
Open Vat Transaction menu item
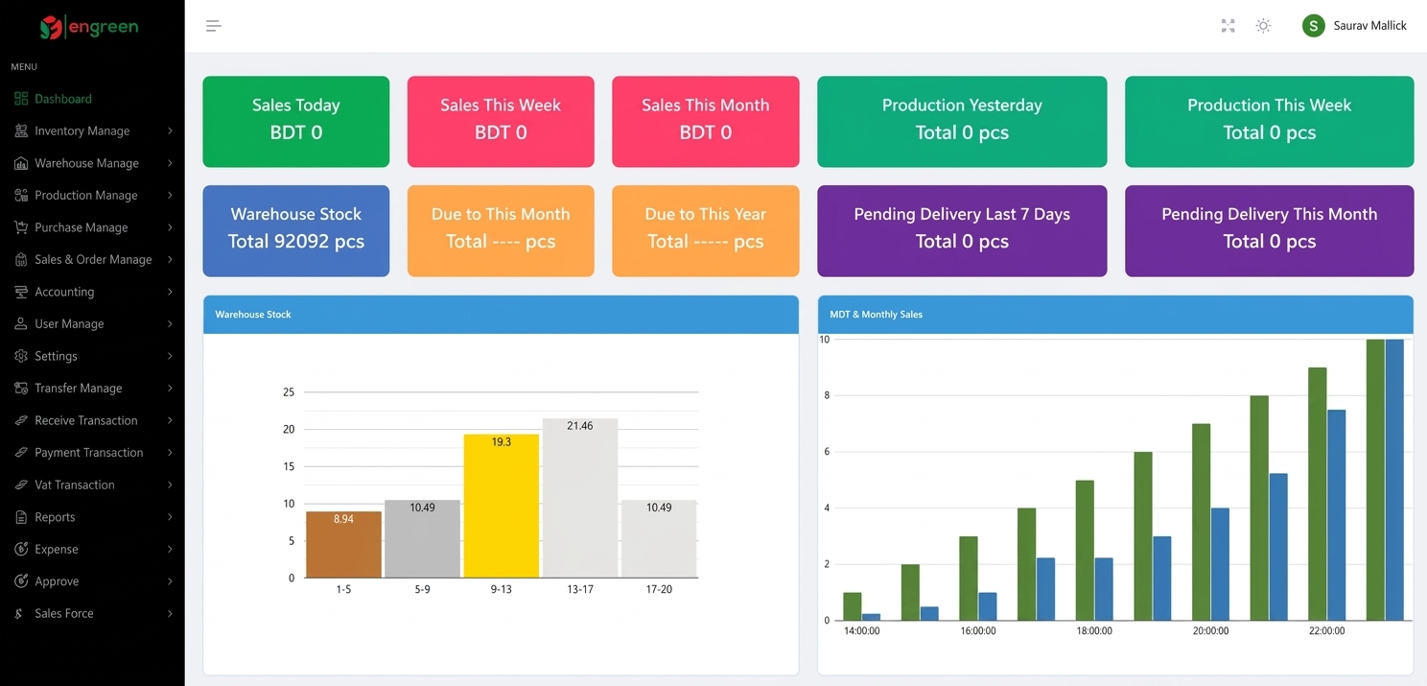(92, 485)
